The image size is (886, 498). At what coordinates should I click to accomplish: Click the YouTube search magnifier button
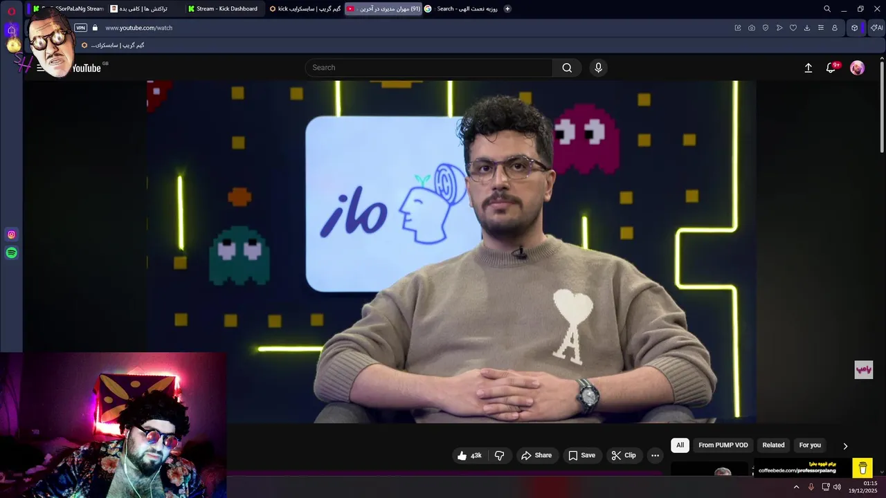pos(567,68)
